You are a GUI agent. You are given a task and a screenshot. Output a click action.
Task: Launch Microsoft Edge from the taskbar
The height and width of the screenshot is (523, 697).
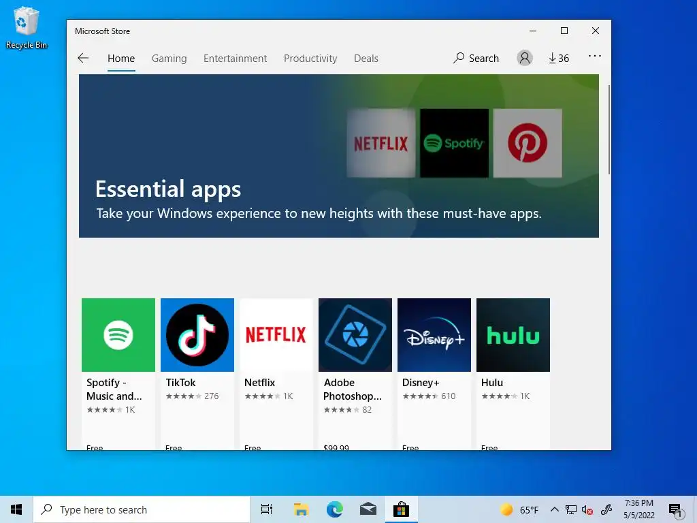point(335,509)
